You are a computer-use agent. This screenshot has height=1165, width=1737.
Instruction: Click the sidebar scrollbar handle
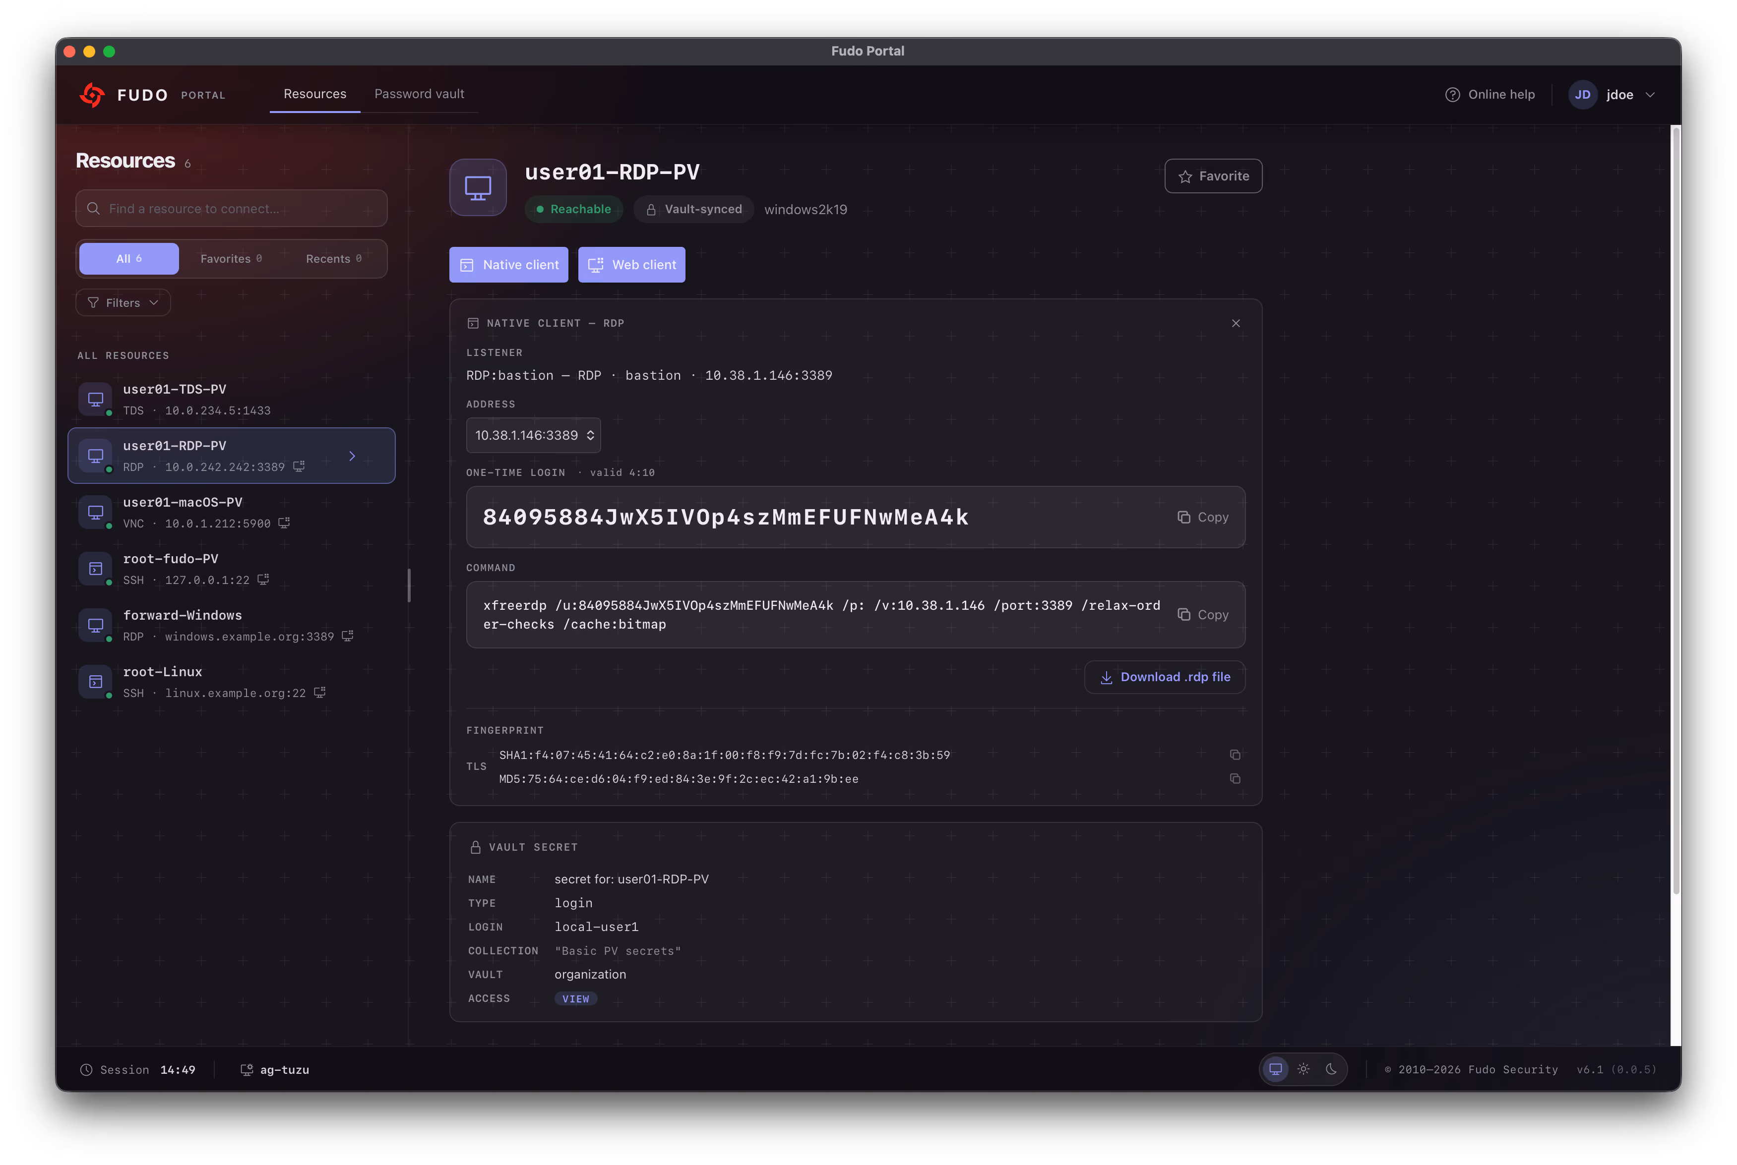[409, 585]
